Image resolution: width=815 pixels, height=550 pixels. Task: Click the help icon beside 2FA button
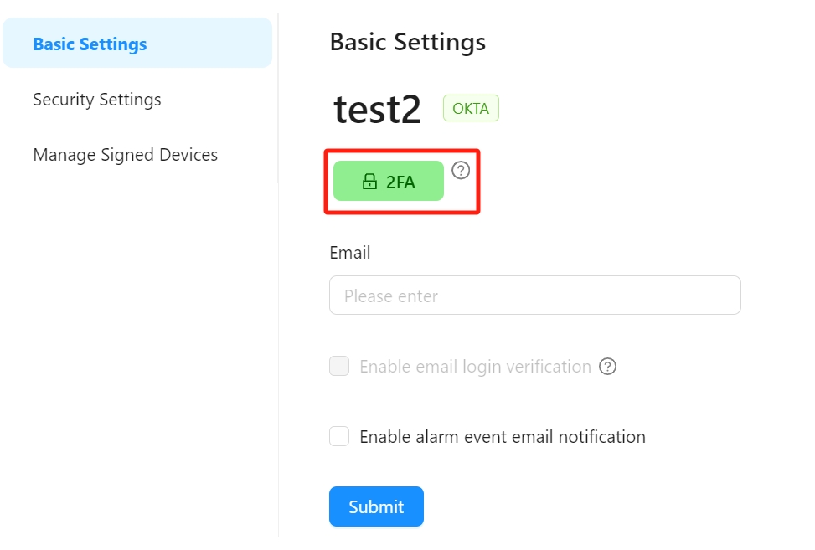click(x=461, y=171)
